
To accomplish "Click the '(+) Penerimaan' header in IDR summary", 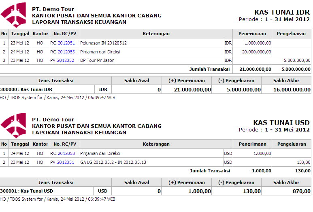I will click(187, 81).
